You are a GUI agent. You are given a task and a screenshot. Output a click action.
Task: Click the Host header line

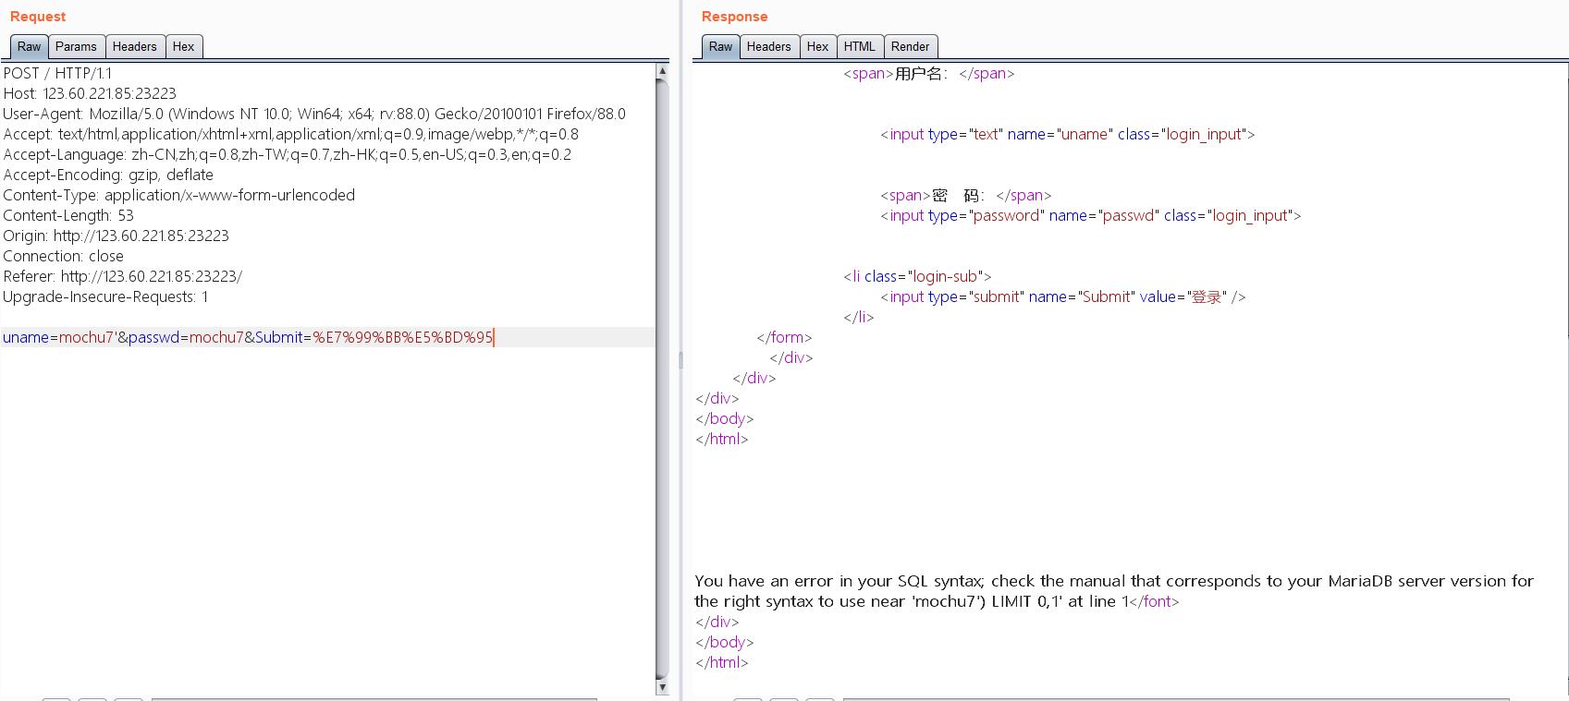[90, 93]
